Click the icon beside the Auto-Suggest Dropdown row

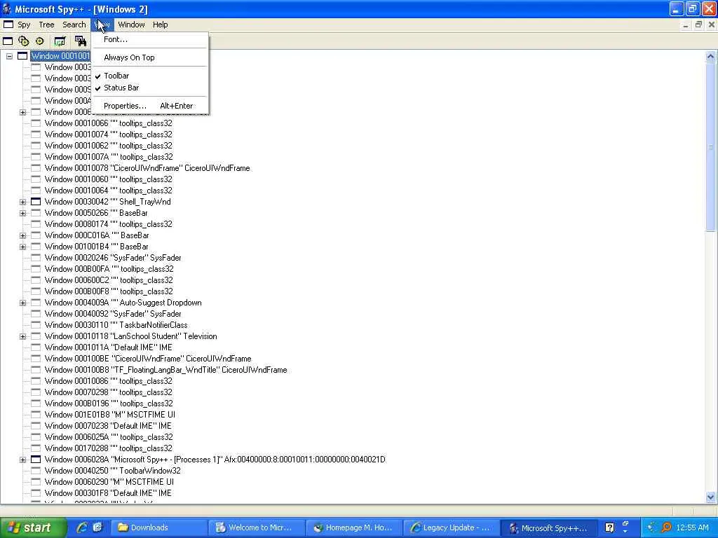(36, 303)
